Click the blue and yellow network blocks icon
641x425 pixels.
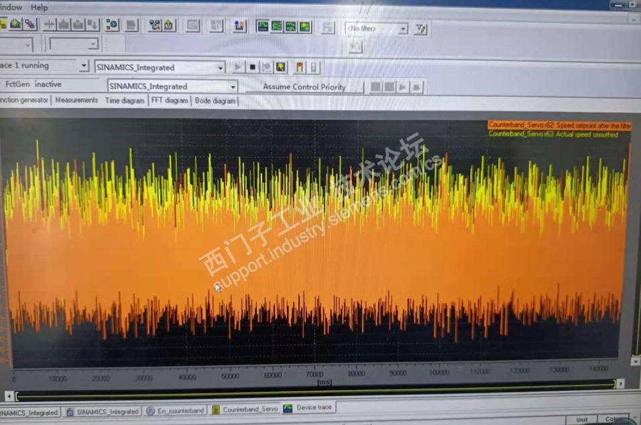(154, 25)
